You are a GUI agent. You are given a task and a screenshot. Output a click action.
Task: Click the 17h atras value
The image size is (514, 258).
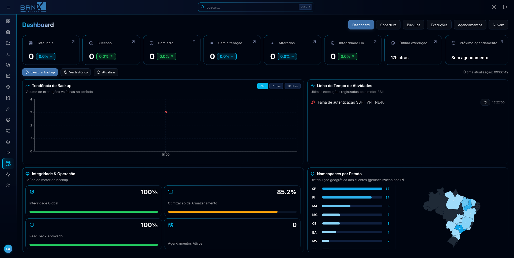click(x=400, y=58)
